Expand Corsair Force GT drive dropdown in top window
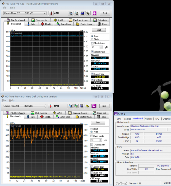 coord(45,13)
